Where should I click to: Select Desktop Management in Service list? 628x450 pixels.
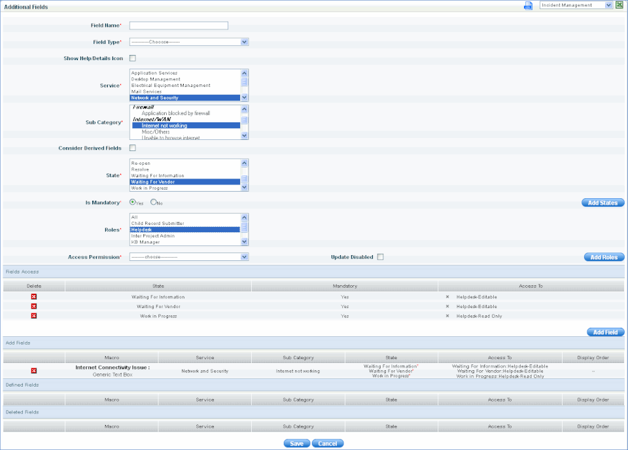(x=185, y=79)
